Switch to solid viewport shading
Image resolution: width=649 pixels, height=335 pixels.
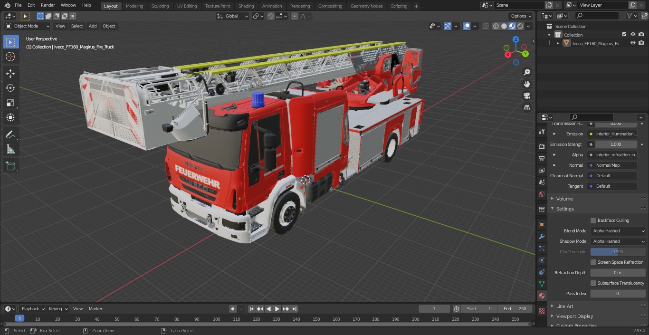click(x=504, y=26)
